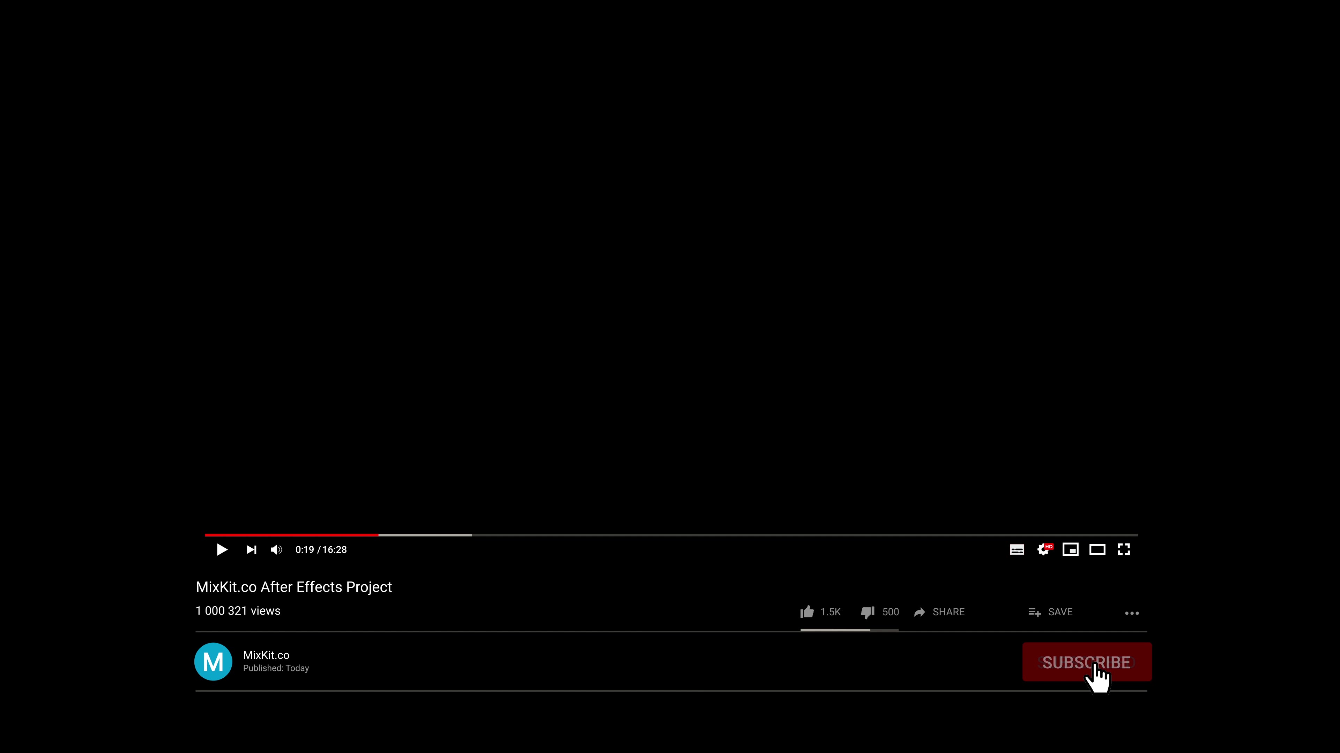
Task: Click the subtitles/captions icon
Action: 1016,549
